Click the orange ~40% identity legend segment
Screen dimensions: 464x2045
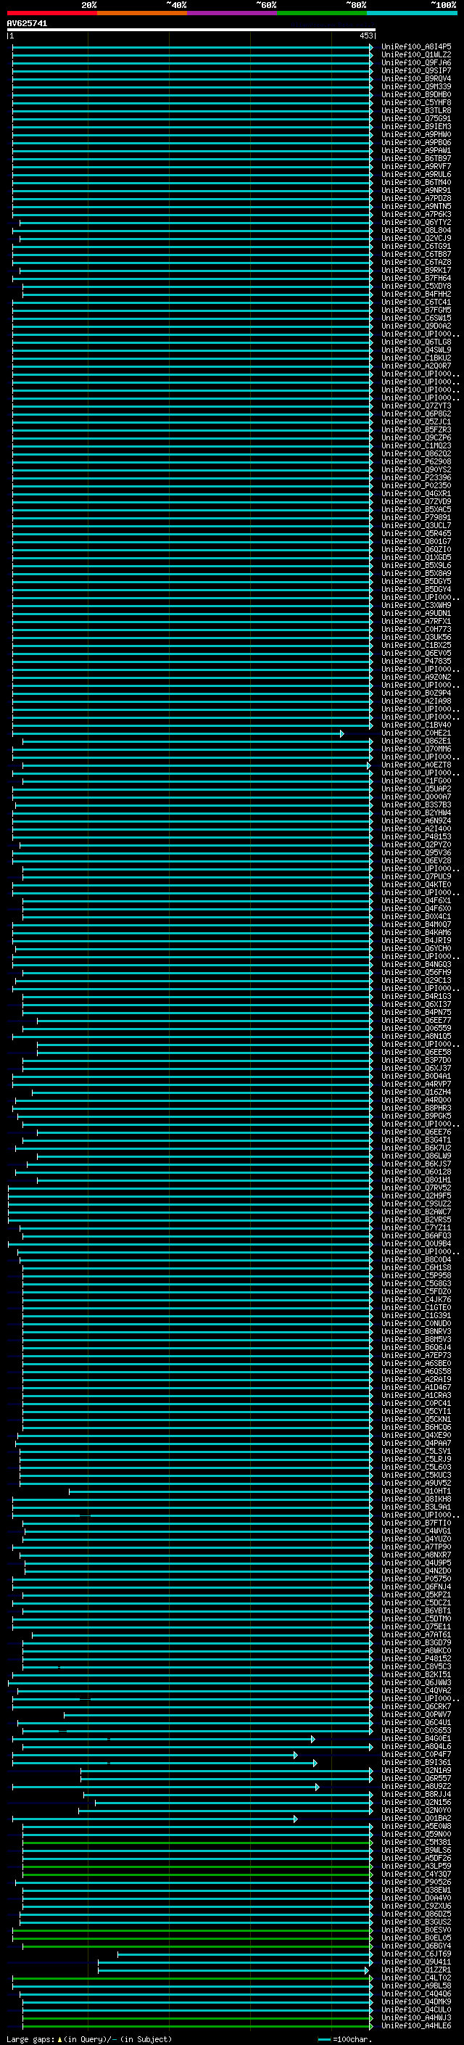tap(142, 14)
